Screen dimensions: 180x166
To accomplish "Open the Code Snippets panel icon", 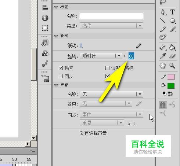I will tap(45, 43).
